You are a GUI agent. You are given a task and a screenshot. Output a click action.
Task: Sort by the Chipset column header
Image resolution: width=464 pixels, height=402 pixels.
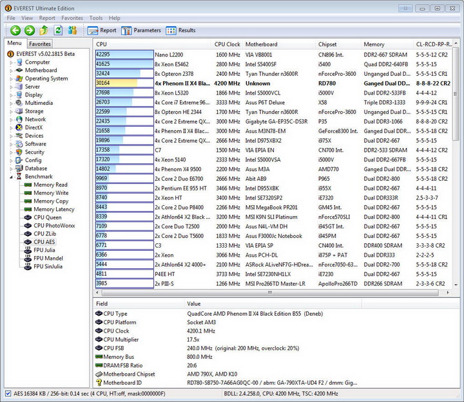pyautogui.click(x=338, y=44)
